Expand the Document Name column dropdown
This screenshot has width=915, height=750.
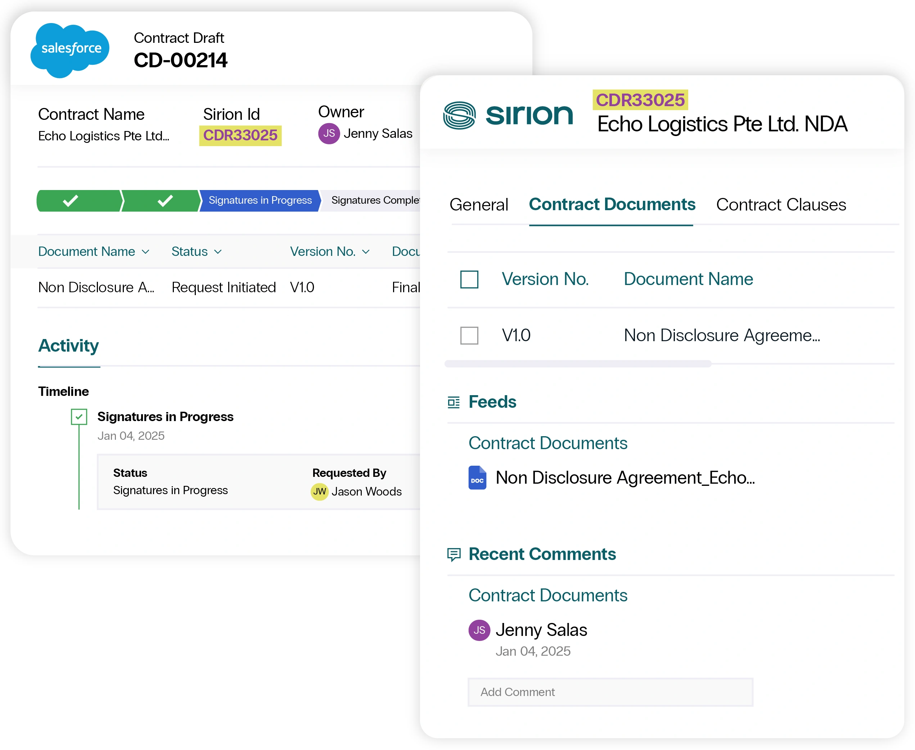(x=145, y=252)
